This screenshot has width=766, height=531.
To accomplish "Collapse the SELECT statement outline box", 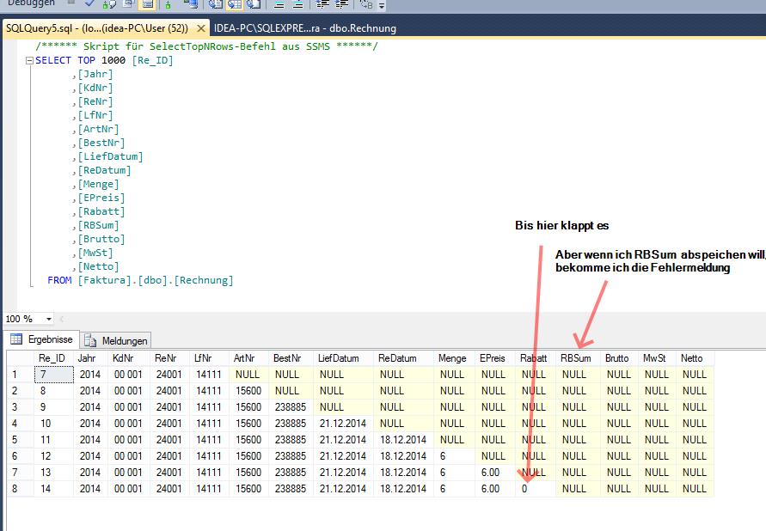I will pyautogui.click(x=29, y=60).
